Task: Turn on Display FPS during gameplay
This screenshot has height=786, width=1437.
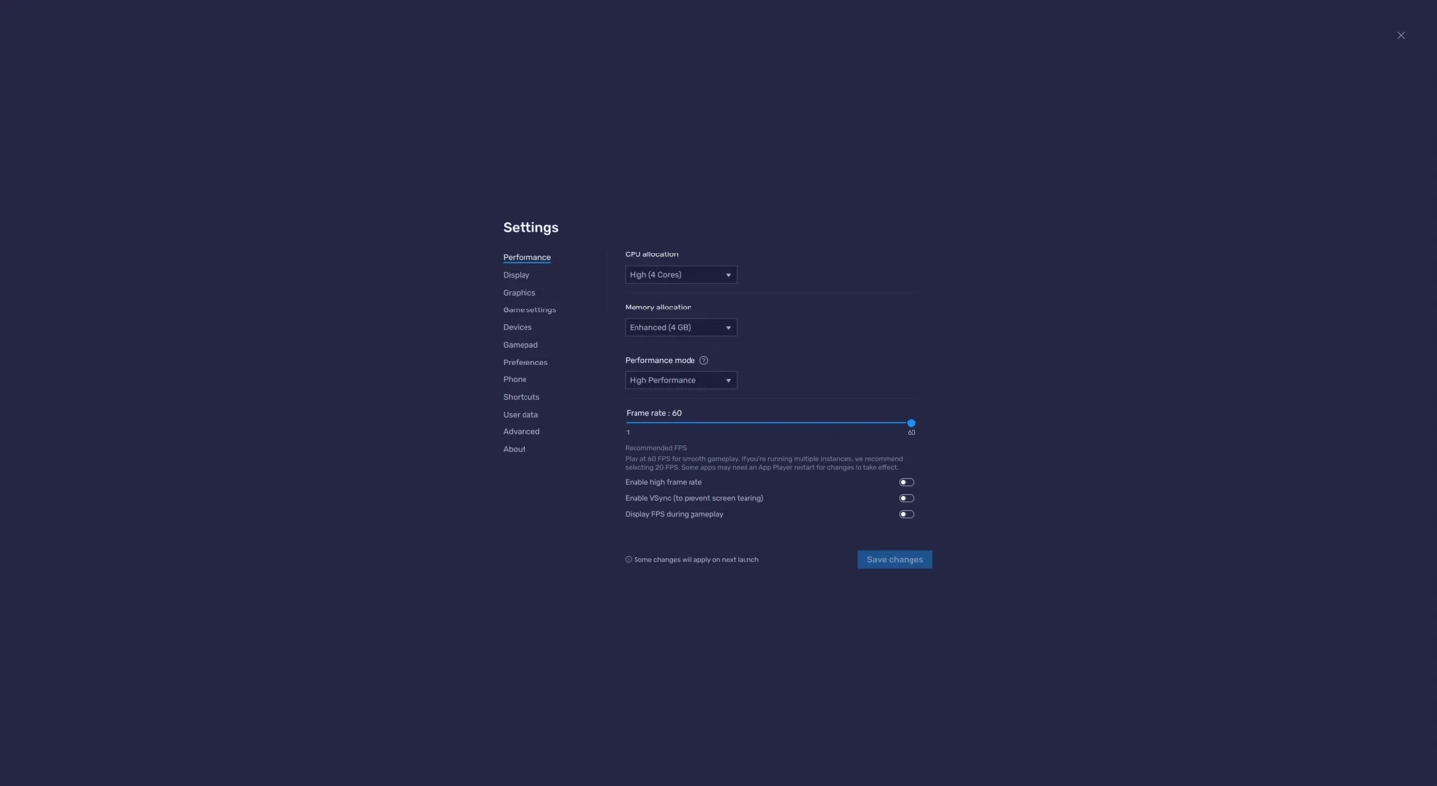Action: point(906,515)
